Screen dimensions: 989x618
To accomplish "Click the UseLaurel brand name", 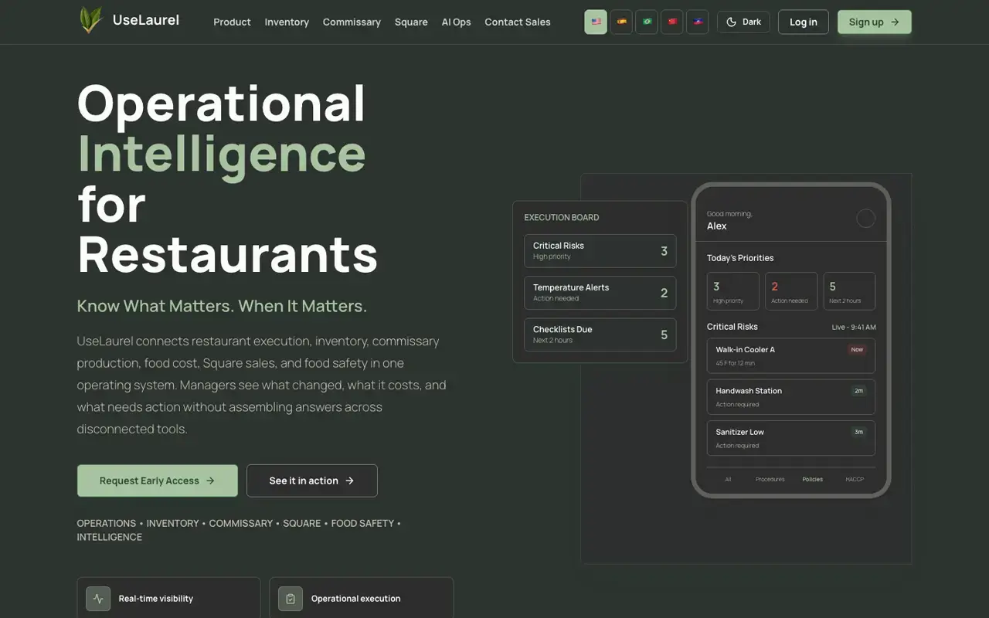I will 146,20.
